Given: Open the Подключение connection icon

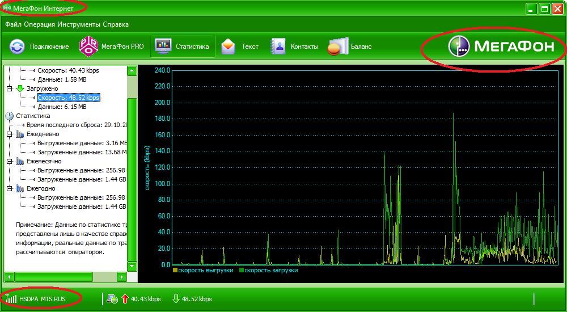Looking at the screenshot, I should pyautogui.click(x=17, y=47).
